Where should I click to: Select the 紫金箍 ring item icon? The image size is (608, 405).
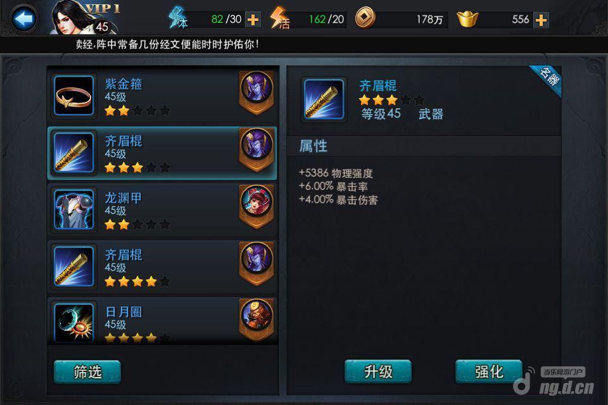[x=73, y=96]
